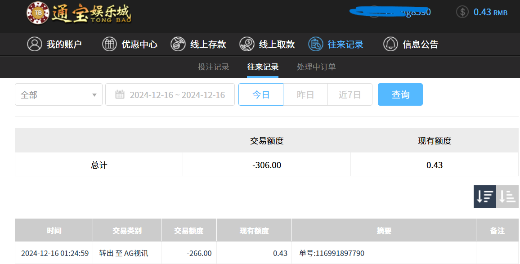The width and height of the screenshot is (520, 264).
Task: Click the 交易额度 column header
Action: (189, 231)
